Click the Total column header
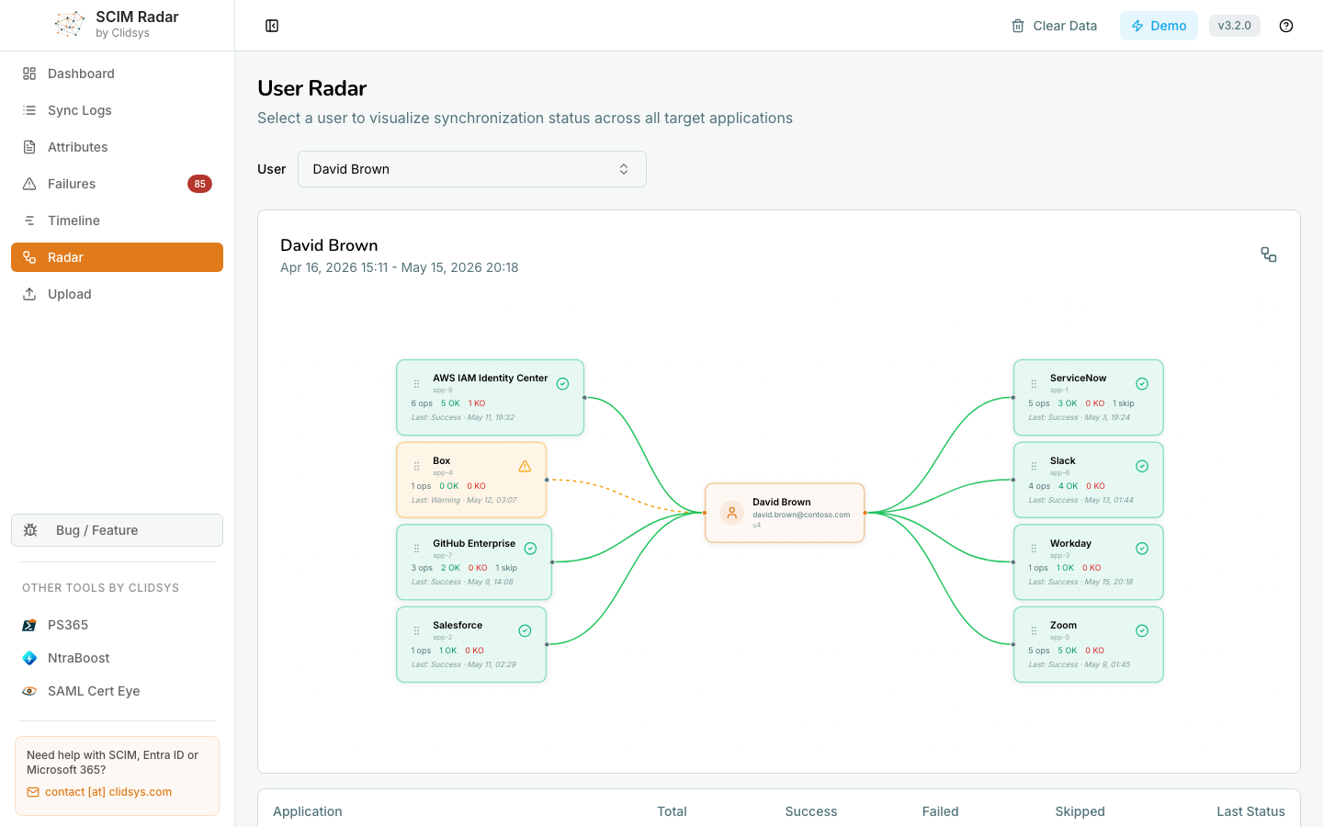The height and width of the screenshot is (827, 1323). click(x=672, y=811)
